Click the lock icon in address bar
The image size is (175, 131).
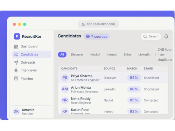(83, 24)
